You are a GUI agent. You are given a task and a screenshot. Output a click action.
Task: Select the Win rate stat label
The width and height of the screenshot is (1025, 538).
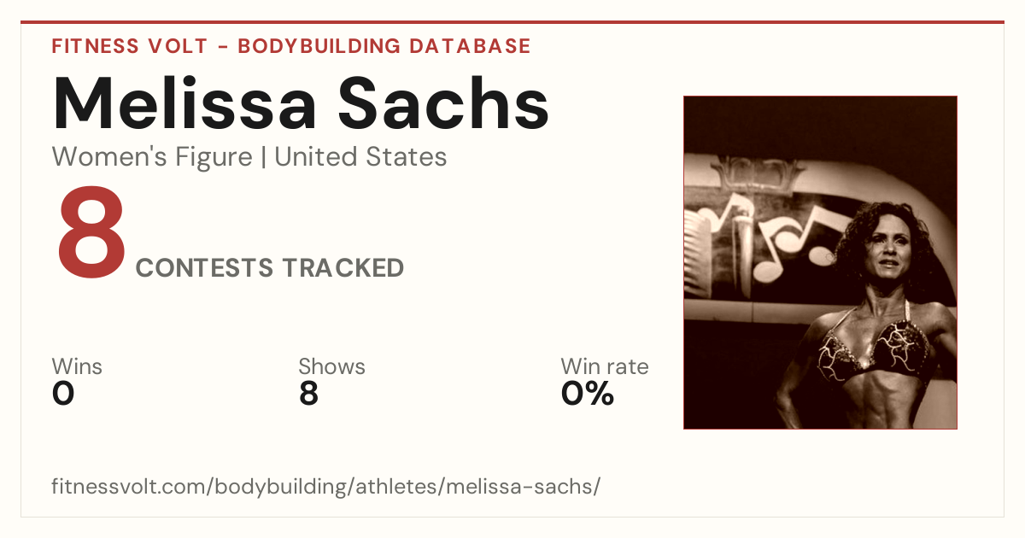pyautogui.click(x=605, y=367)
